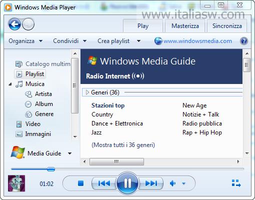Click the Playlist icon in sidebar
Screen dimensions: 255x200
19,74
